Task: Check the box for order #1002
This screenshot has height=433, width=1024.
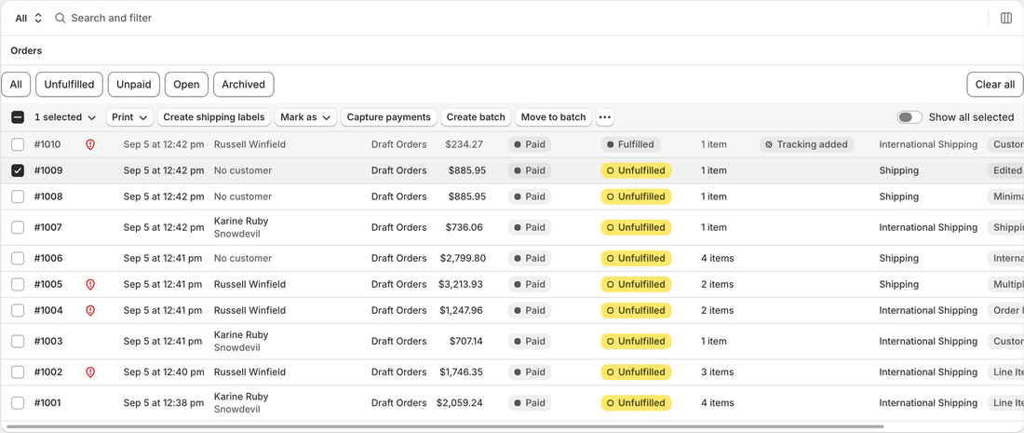Action: [18, 372]
